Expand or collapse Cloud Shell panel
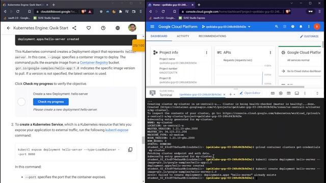Screen dimensions: 326x183 pyautogui.click(x=317, y=94)
